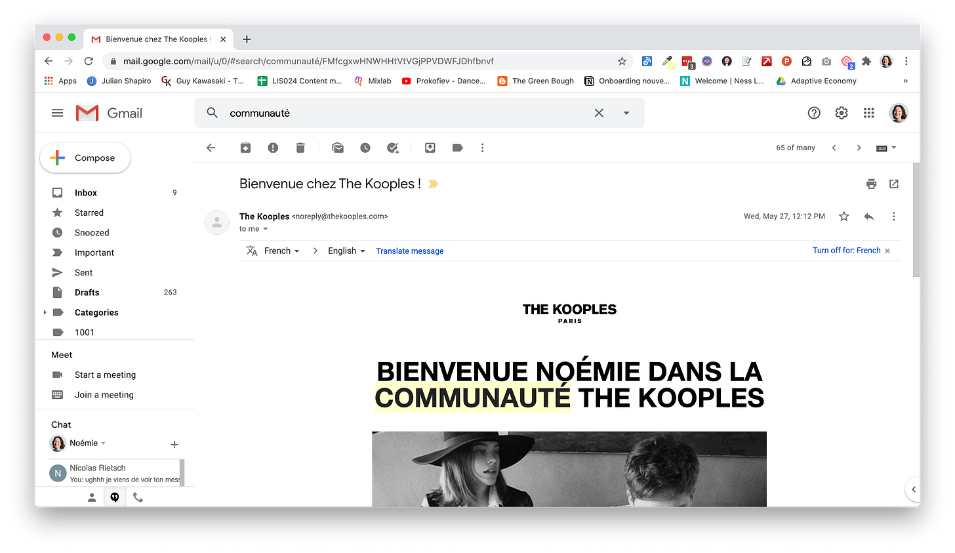This screenshot has width=955, height=553.
Task: Archive this email
Action: tap(245, 148)
